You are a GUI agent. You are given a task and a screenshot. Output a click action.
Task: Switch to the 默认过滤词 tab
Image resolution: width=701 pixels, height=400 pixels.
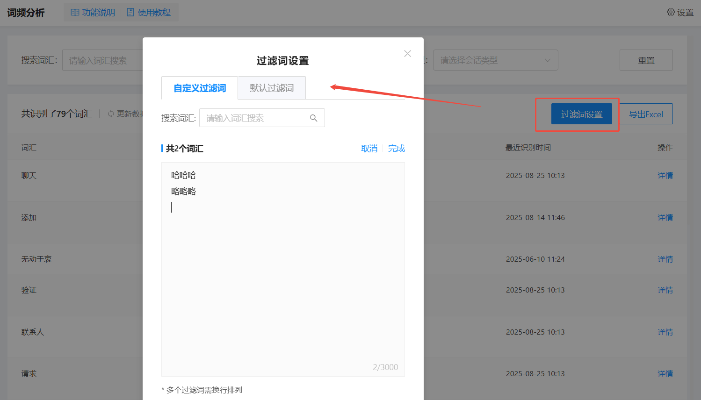tap(272, 88)
